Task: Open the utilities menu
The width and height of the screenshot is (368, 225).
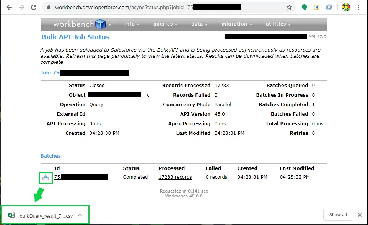Action: pyautogui.click(x=278, y=24)
